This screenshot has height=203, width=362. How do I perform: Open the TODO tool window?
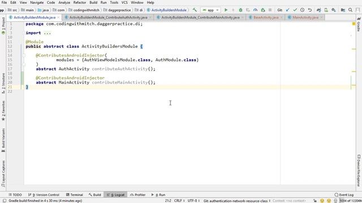(x=15, y=195)
